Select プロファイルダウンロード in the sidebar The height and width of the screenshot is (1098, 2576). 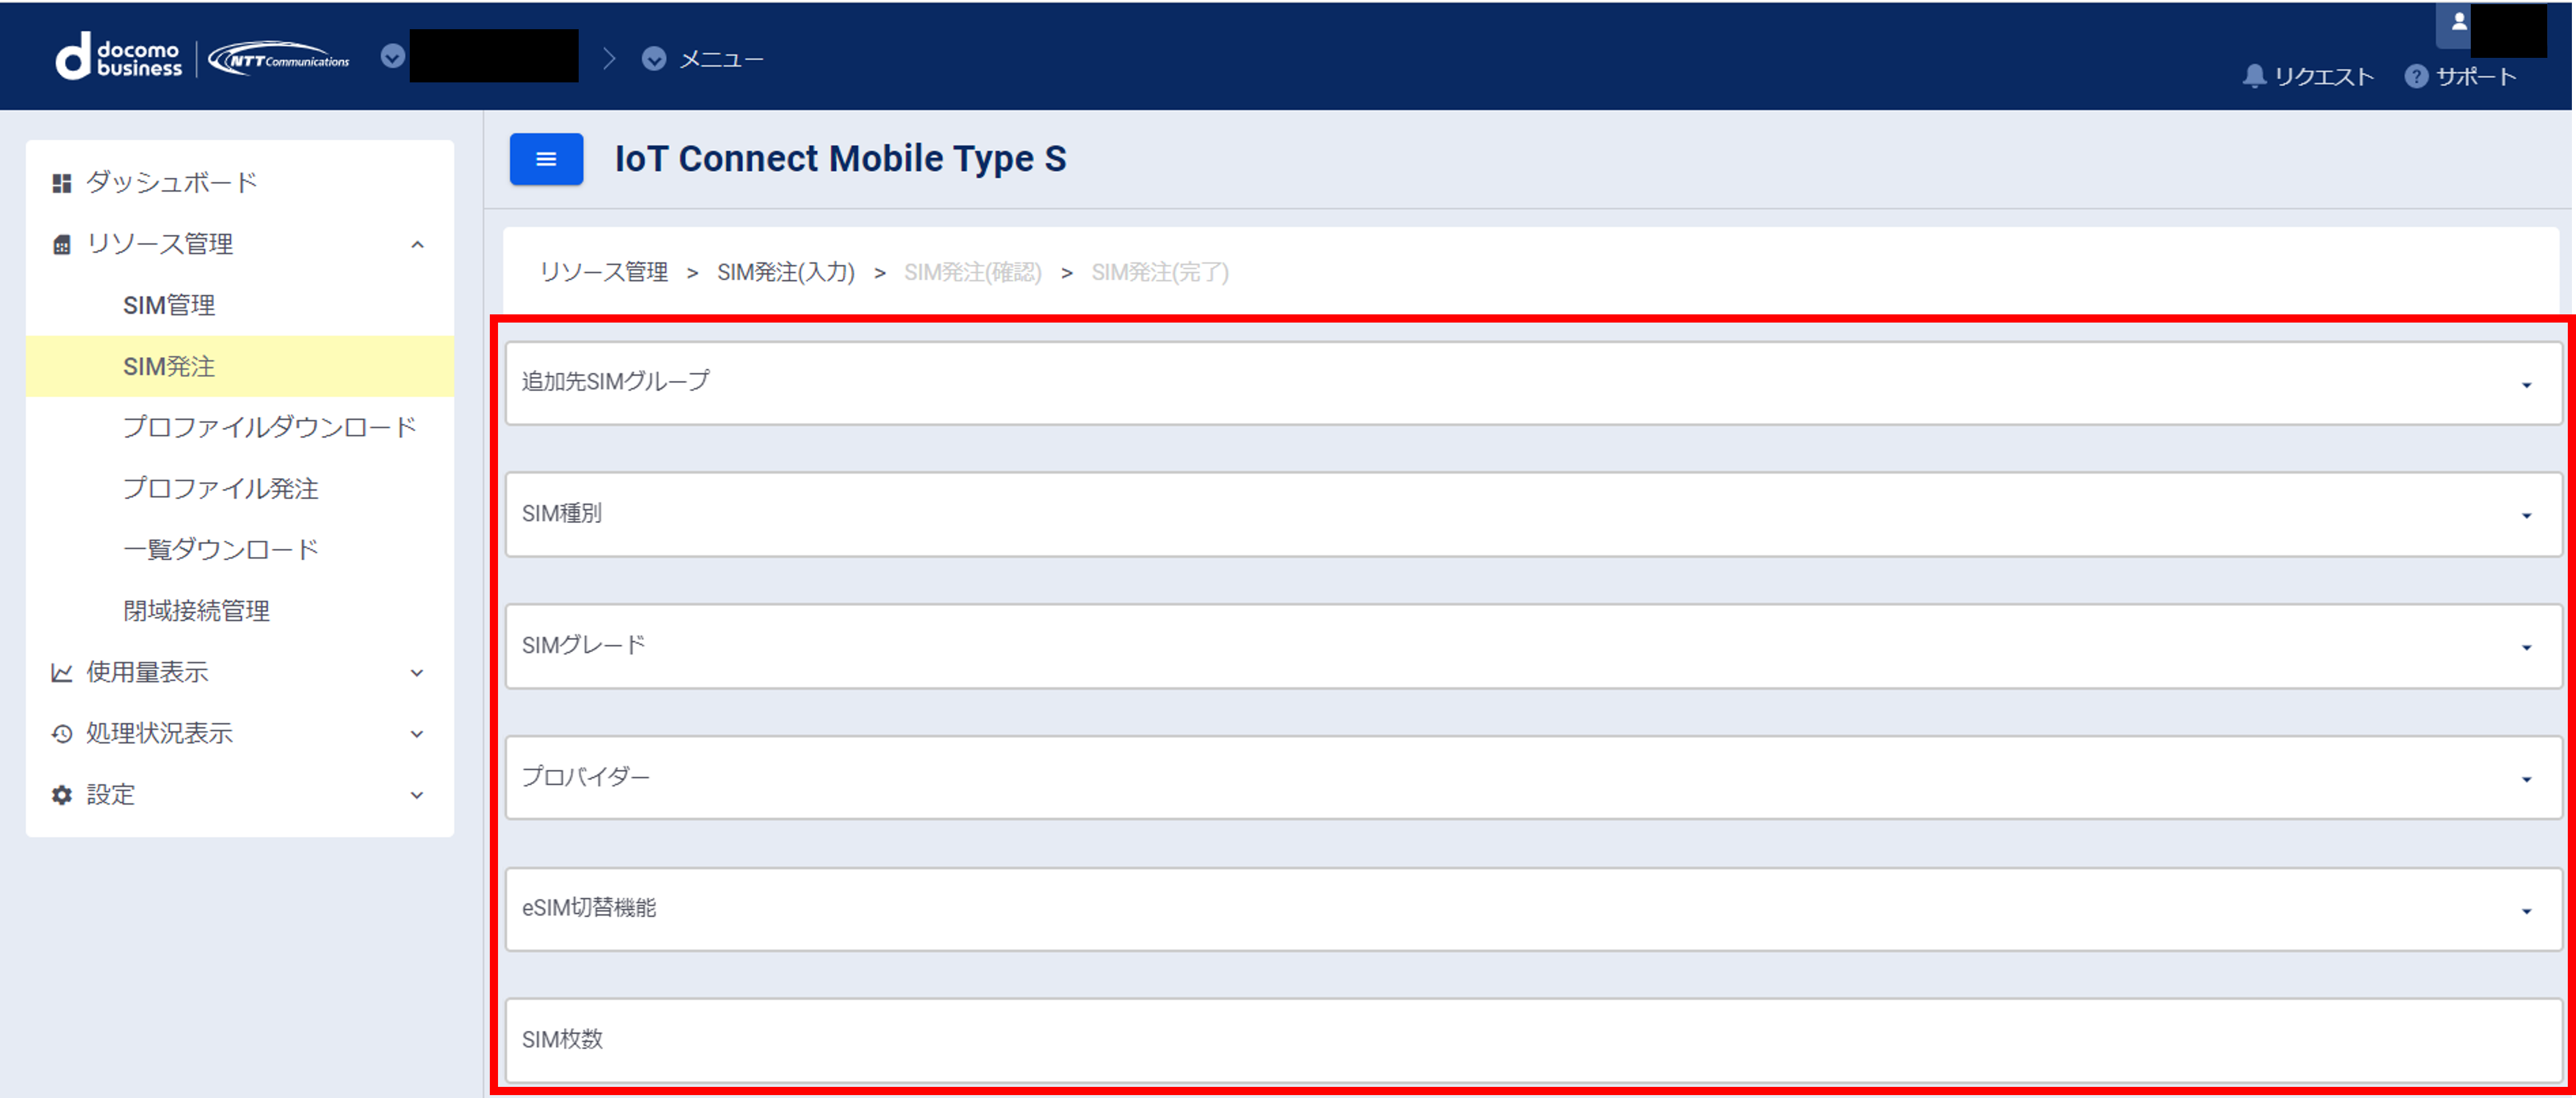269,428
